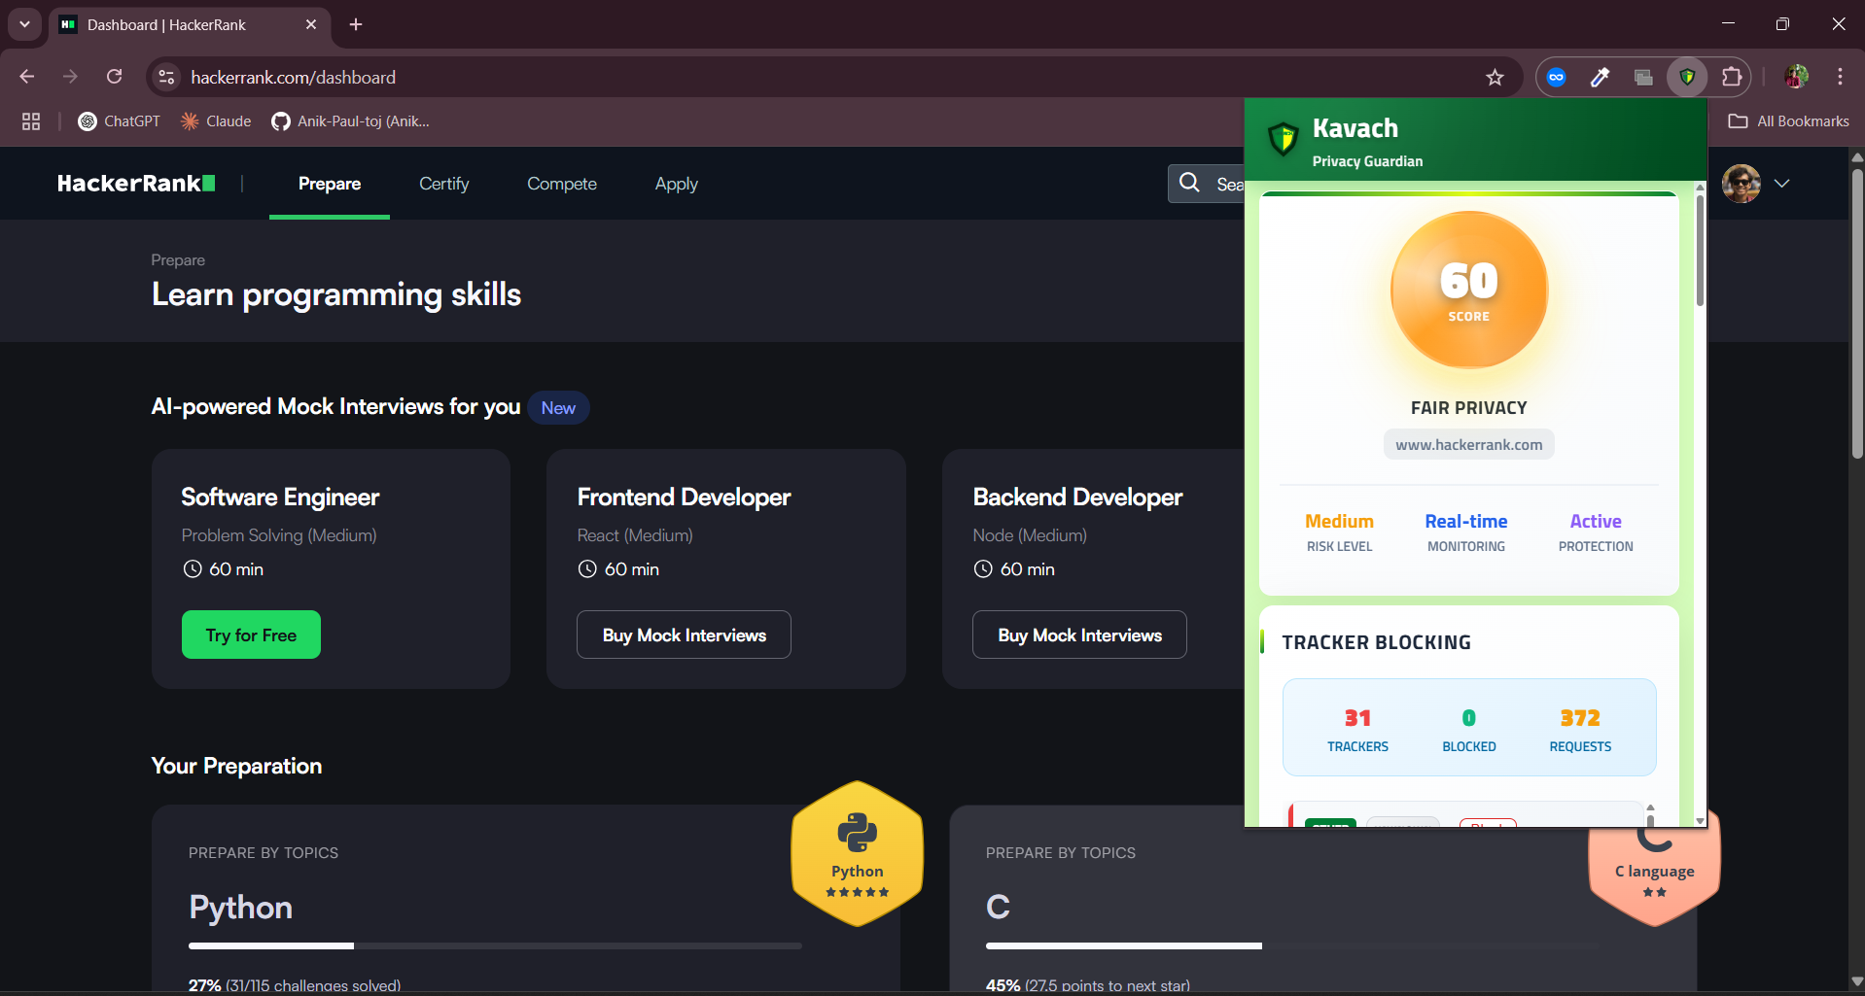Click the Frontend Developer card title
Screen dimensions: 1865x996
684,498
